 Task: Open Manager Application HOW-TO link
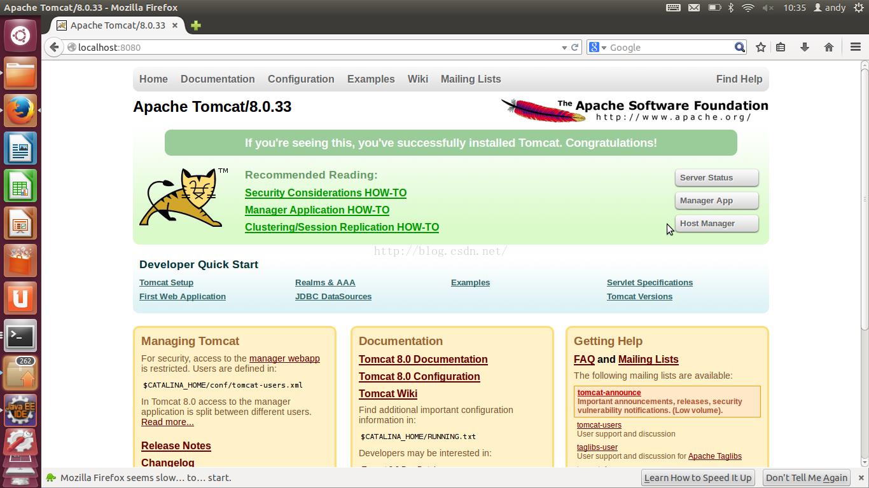[x=317, y=210]
